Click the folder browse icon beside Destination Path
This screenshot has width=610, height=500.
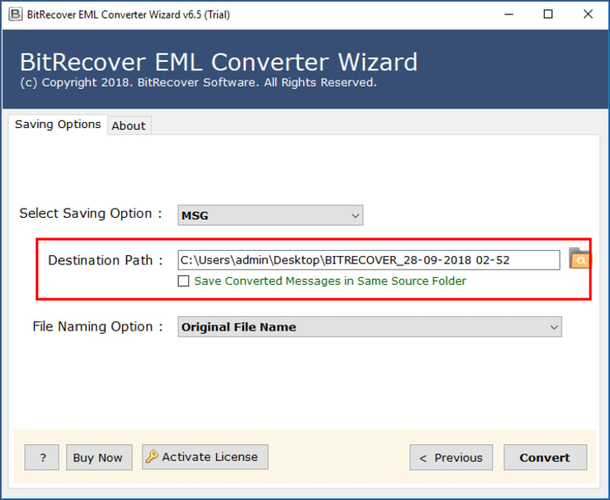pyautogui.click(x=579, y=258)
